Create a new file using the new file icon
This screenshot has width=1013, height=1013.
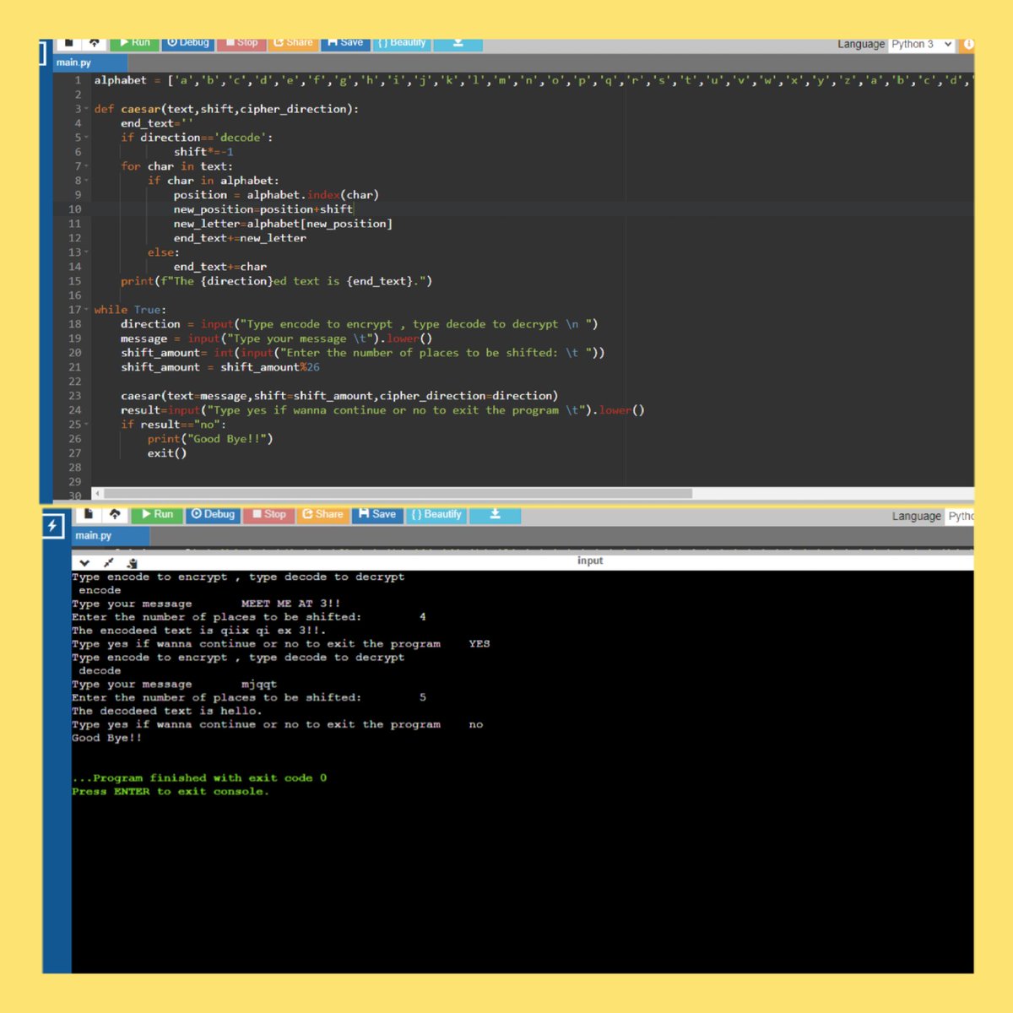click(x=69, y=42)
